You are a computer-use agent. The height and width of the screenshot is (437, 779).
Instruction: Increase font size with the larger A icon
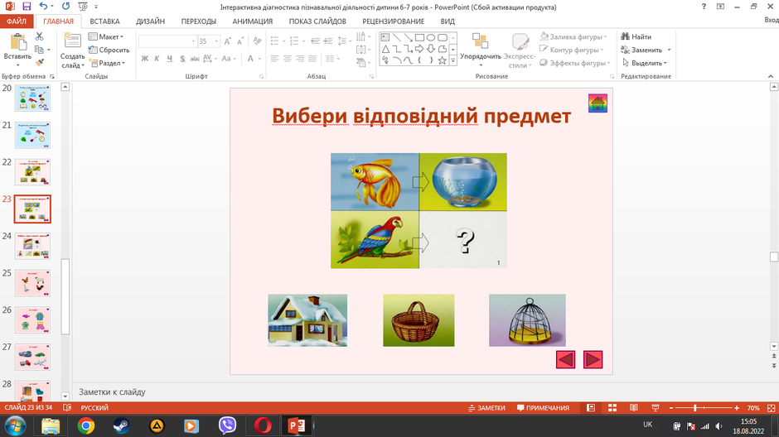click(227, 41)
